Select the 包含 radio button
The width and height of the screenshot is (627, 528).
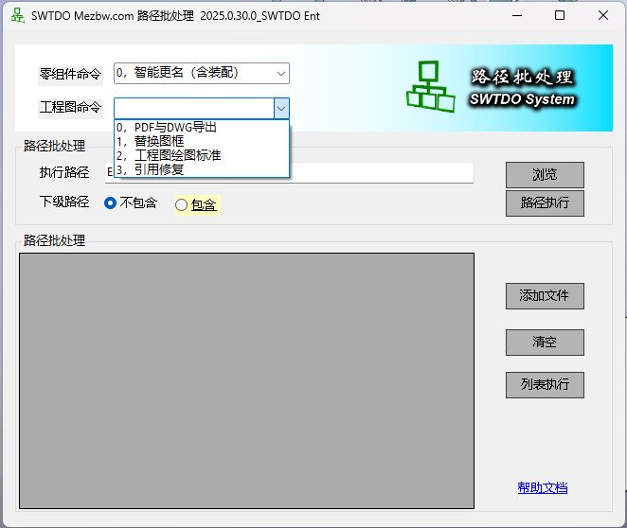click(182, 204)
